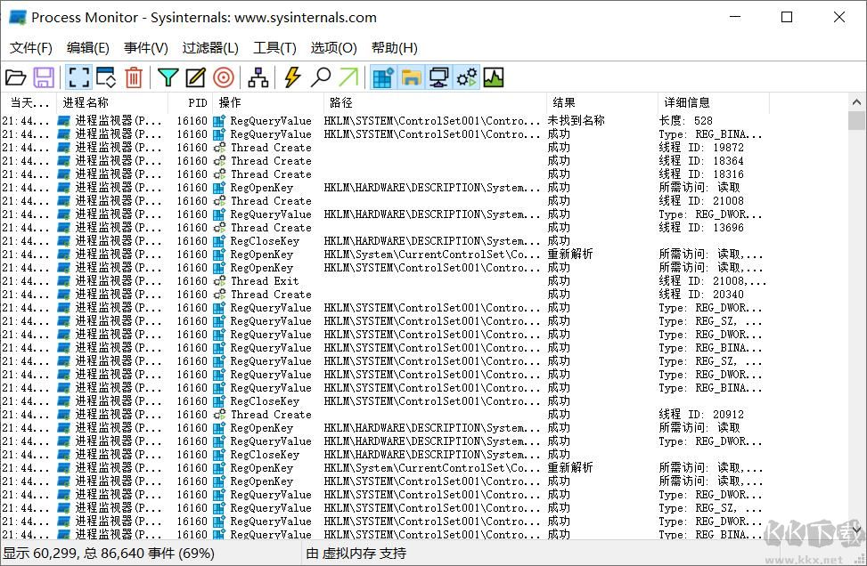Click the vertical scrollbar down arrow
Image resolution: width=867 pixels, height=566 pixels.
[857, 529]
